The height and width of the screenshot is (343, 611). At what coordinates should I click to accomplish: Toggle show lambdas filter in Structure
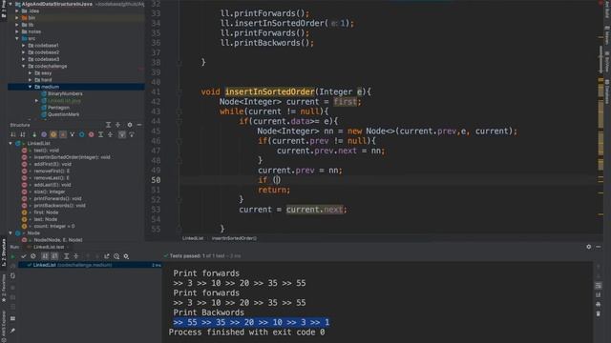tap(92, 134)
